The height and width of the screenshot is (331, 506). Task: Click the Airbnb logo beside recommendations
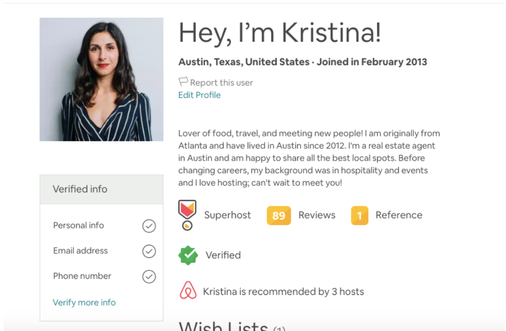(188, 290)
